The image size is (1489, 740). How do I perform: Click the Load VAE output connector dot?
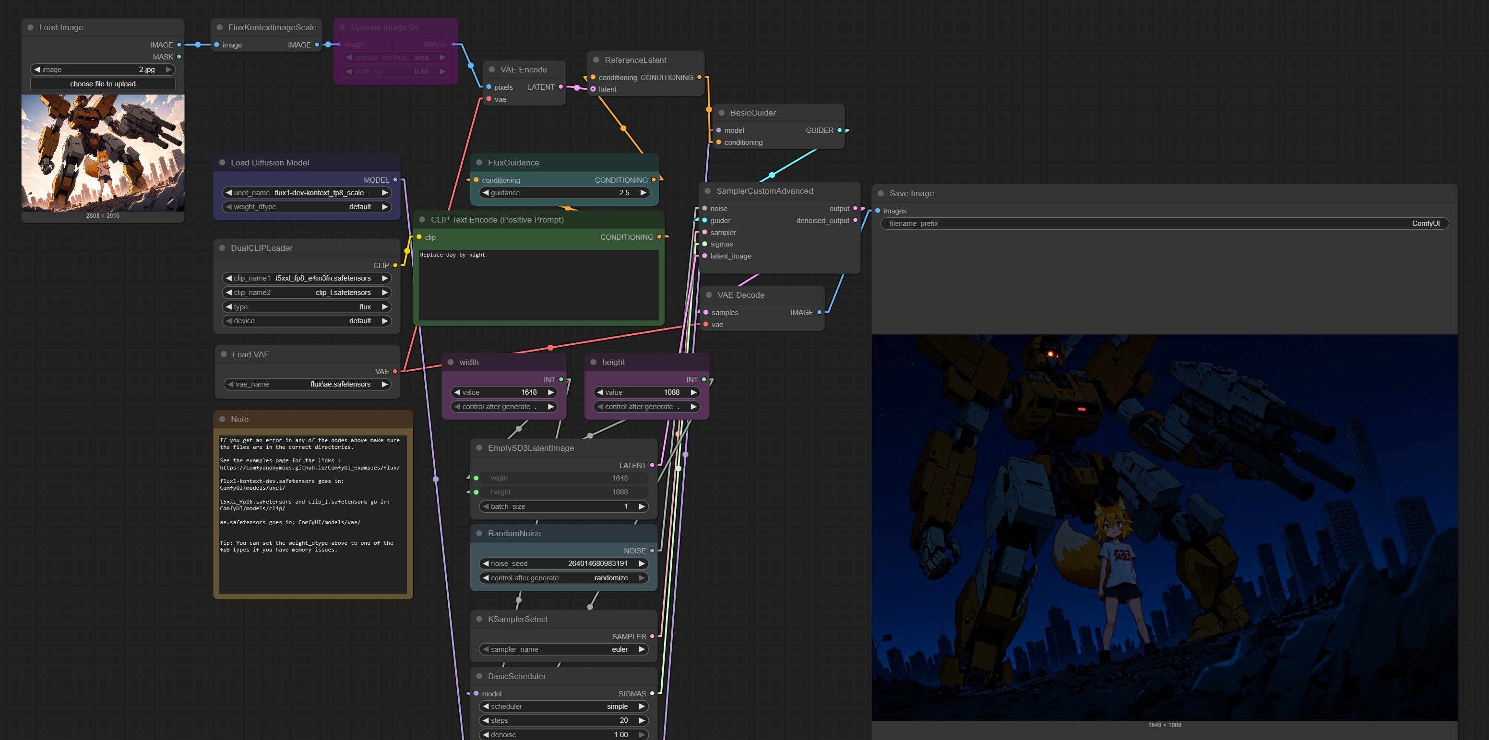click(395, 372)
